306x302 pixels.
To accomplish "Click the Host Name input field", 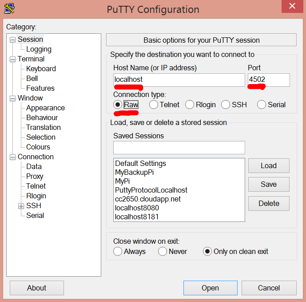I will tap(179, 80).
